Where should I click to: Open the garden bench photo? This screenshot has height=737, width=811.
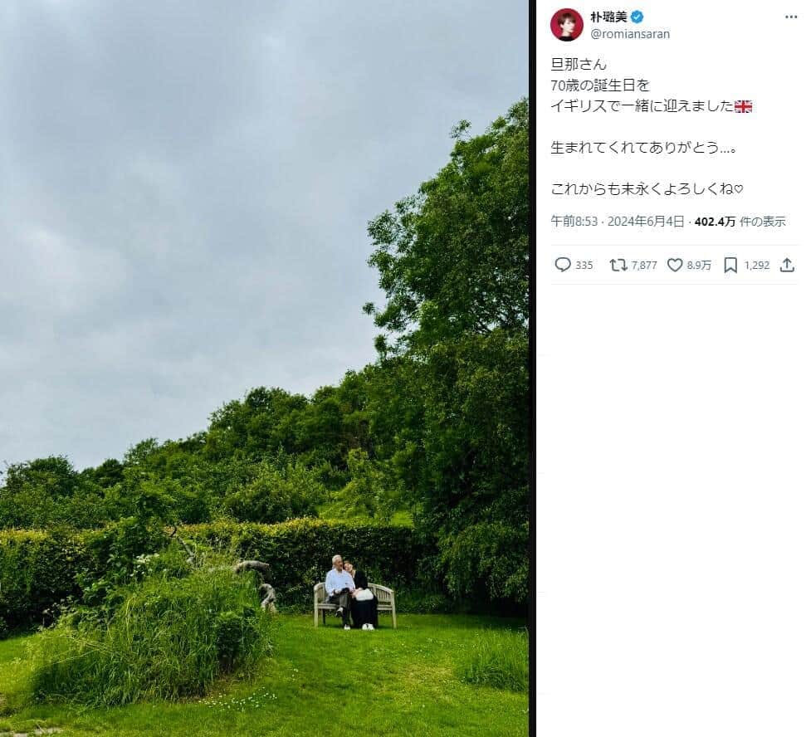point(264,368)
